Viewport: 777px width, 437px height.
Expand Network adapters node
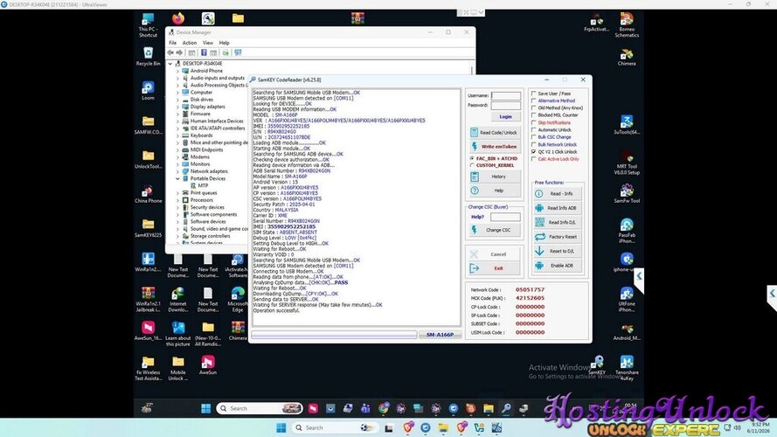(x=177, y=171)
